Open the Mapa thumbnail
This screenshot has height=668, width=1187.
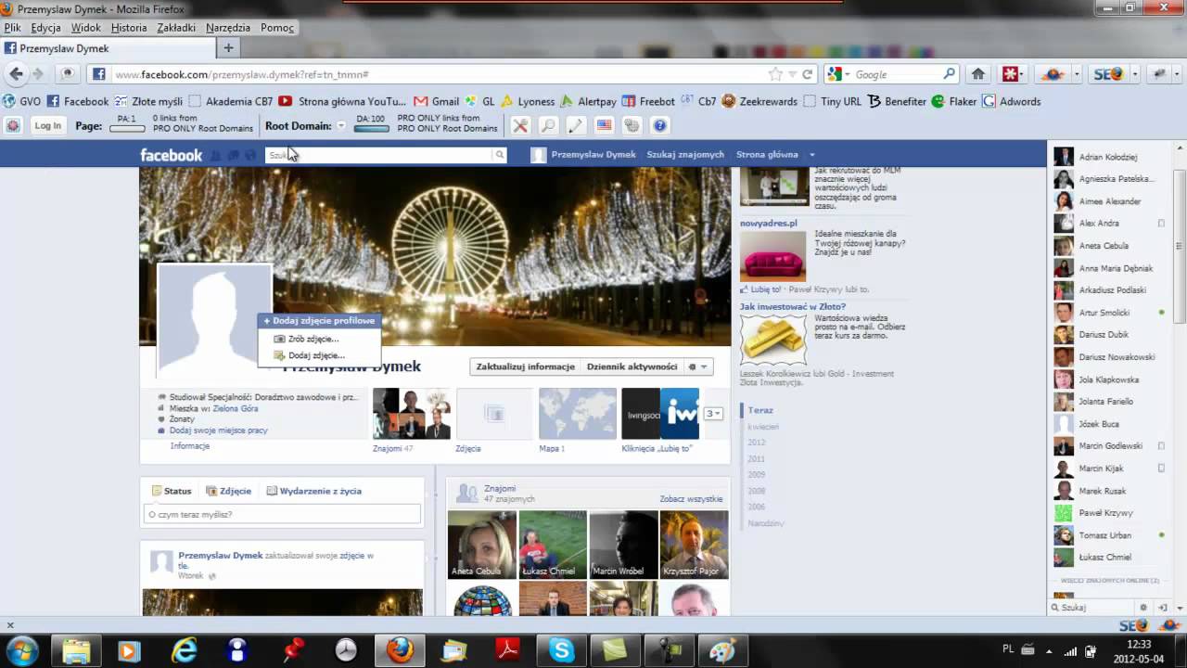pos(578,414)
